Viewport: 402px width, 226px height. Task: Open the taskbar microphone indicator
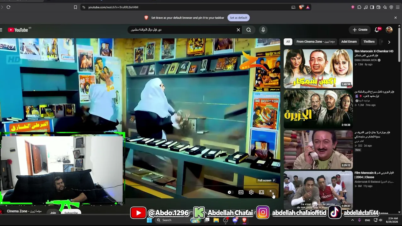[359, 220]
